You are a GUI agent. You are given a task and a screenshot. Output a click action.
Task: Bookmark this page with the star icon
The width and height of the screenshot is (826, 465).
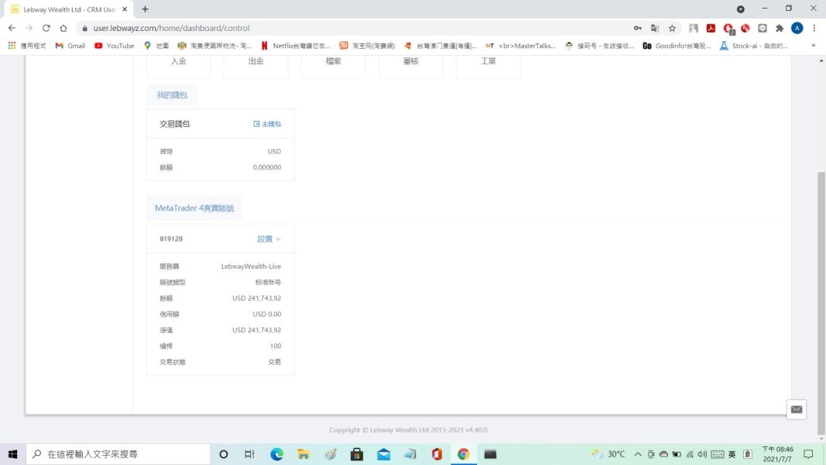672,28
